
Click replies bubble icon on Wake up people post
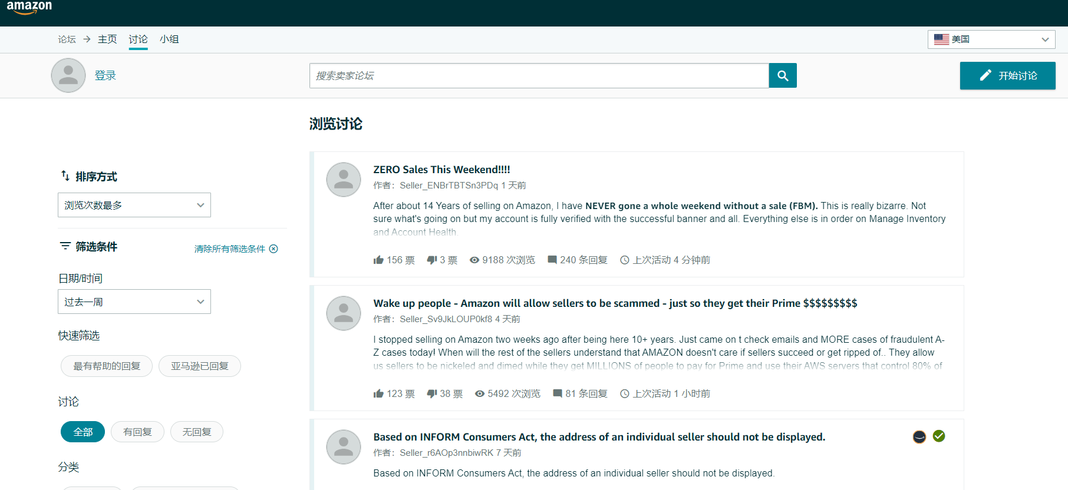coord(558,393)
